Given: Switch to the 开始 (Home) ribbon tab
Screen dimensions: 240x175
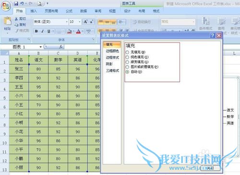Looking at the screenshot, I should click(x=19, y=11).
